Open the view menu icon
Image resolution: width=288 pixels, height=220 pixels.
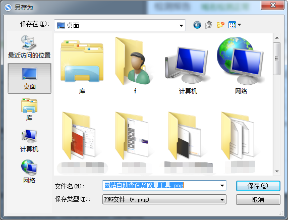(x=235, y=25)
